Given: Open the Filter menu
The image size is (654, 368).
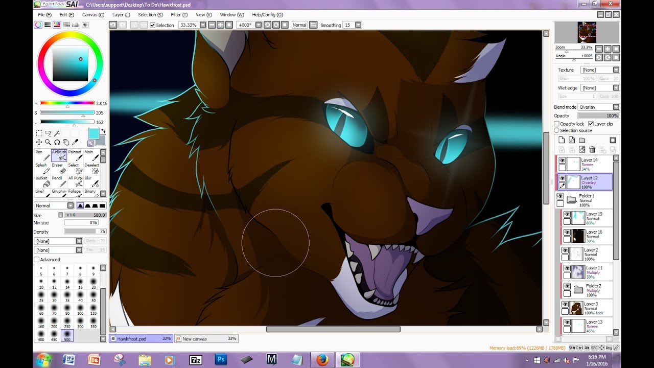Looking at the screenshot, I should (179, 15).
